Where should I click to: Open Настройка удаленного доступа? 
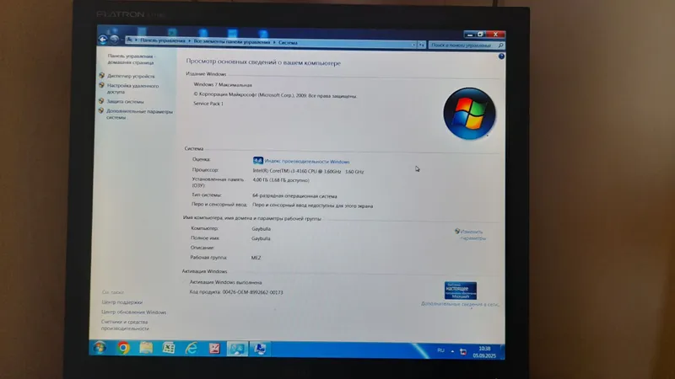[x=132, y=88]
